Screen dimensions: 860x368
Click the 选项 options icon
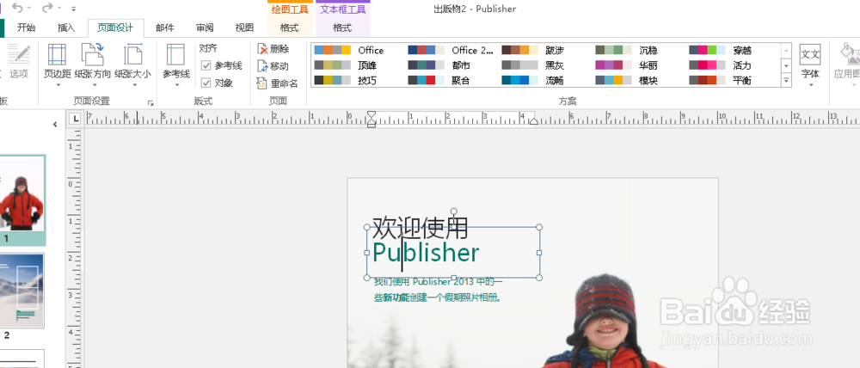(x=19, y=55)
